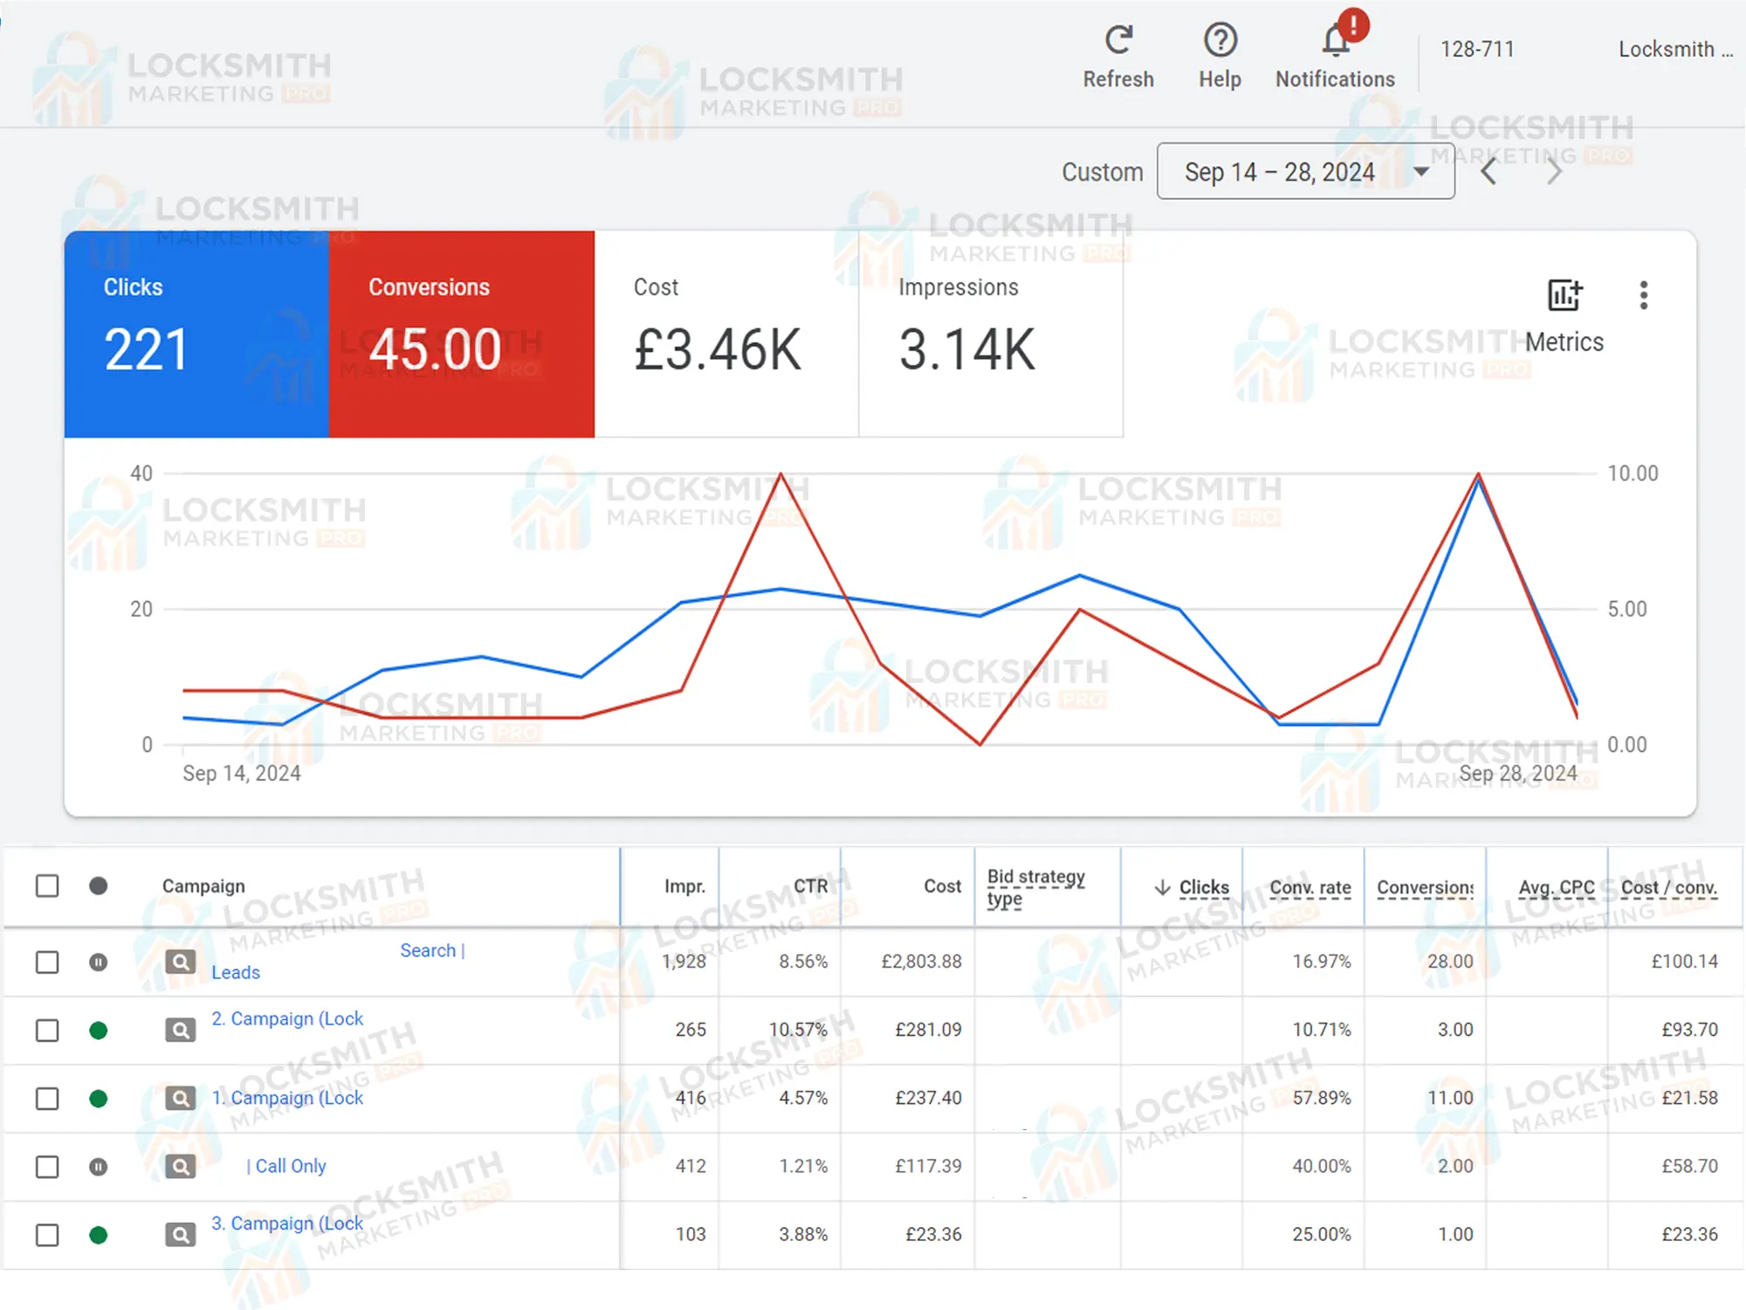Click the magnifier icon for 3. Campaign (Lock
This screenshot has width=1746, height=1310.
coord(180,1234)
